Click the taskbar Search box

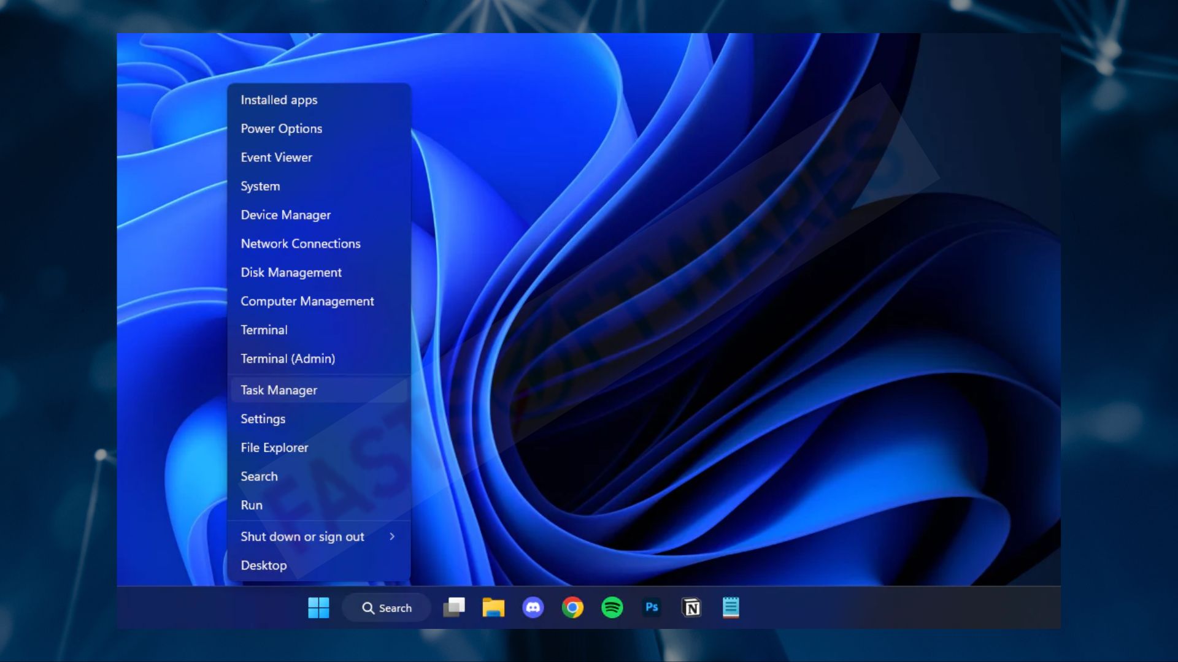click(387, 607)
